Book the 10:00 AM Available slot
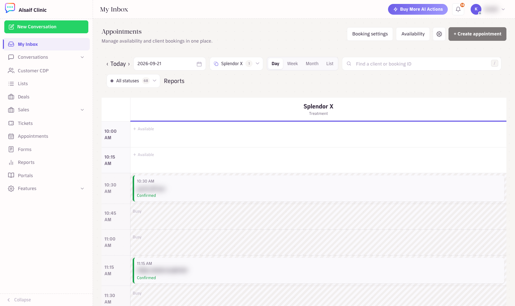Image resolution: width=515 pixels, height=306 pixels. (318, 134)
